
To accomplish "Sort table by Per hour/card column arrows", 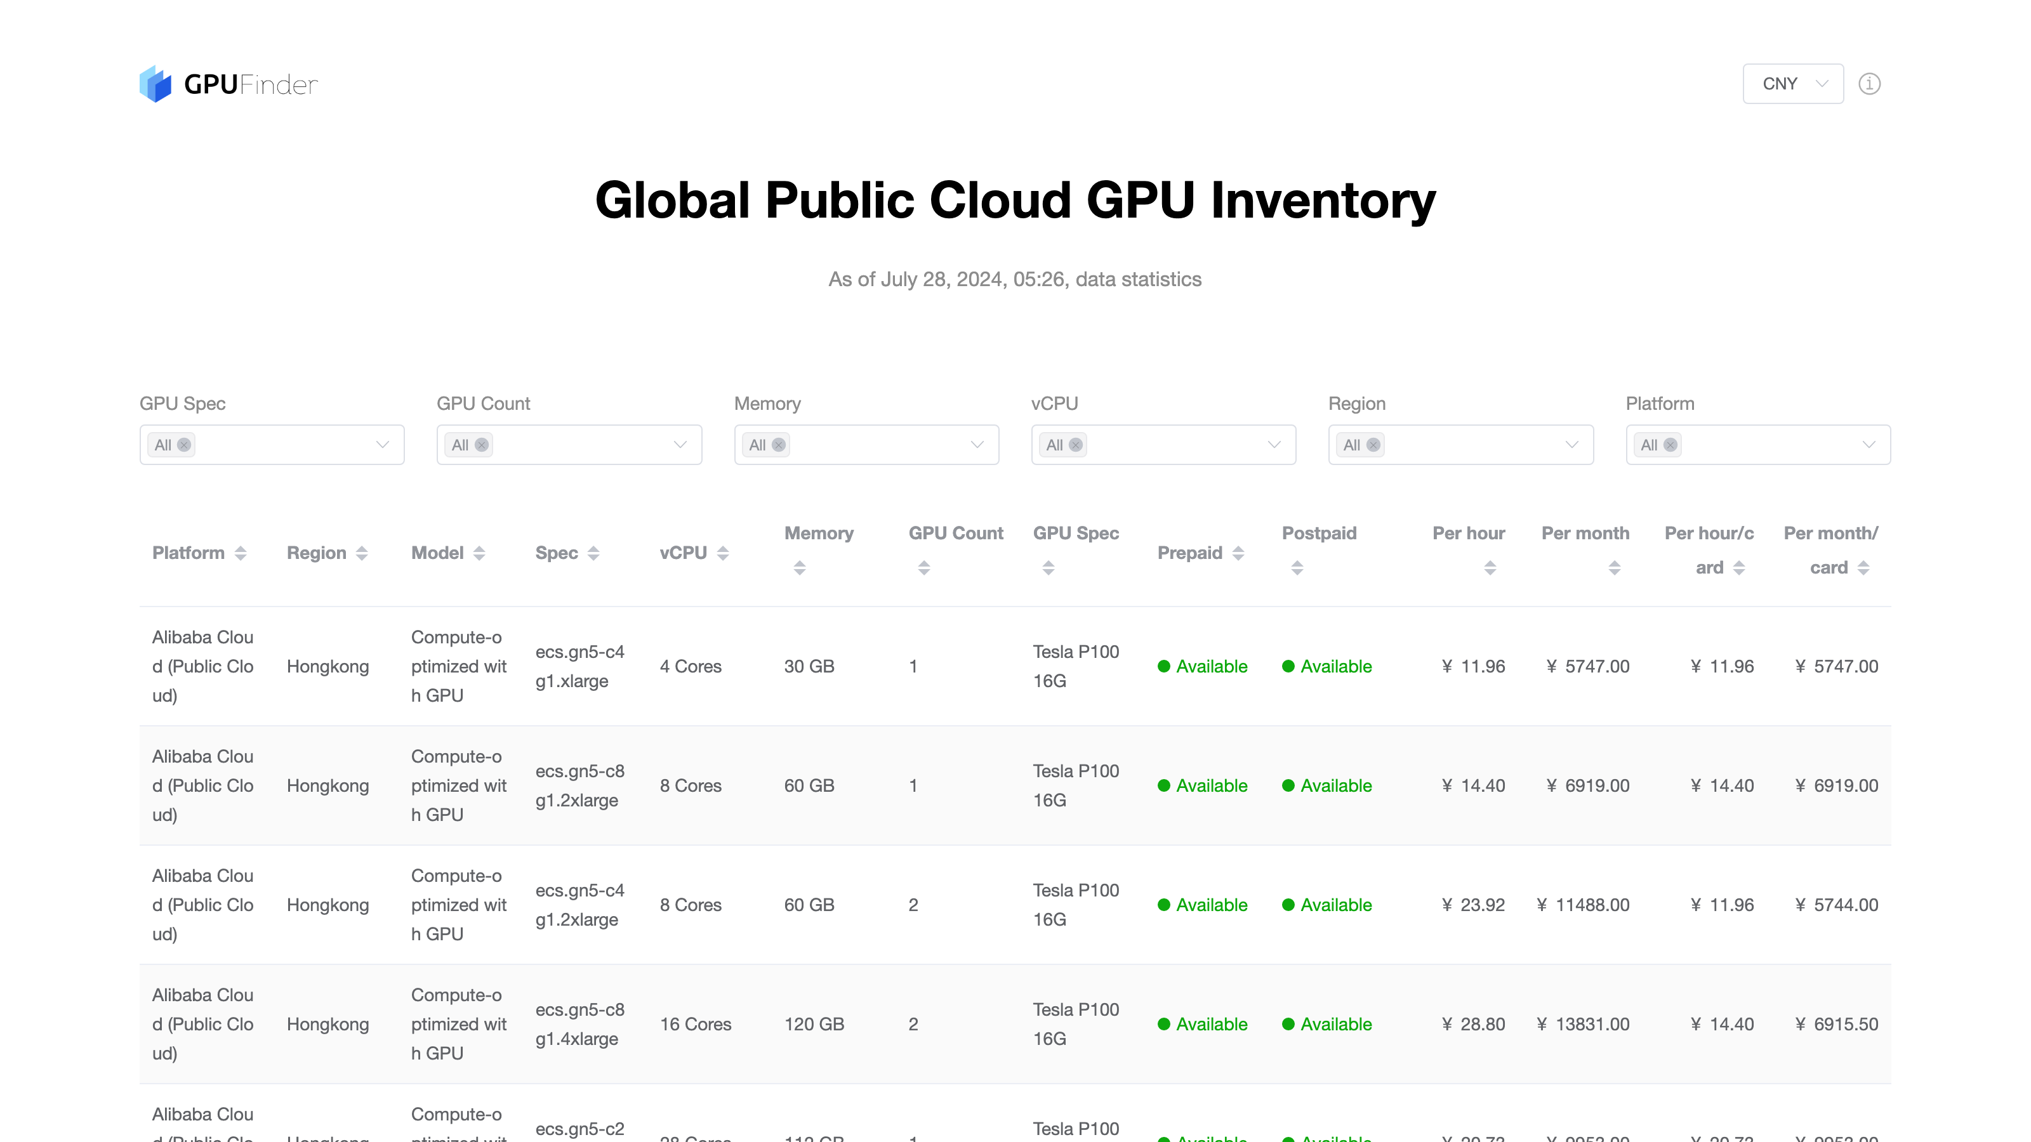I will coord(1738,567).
